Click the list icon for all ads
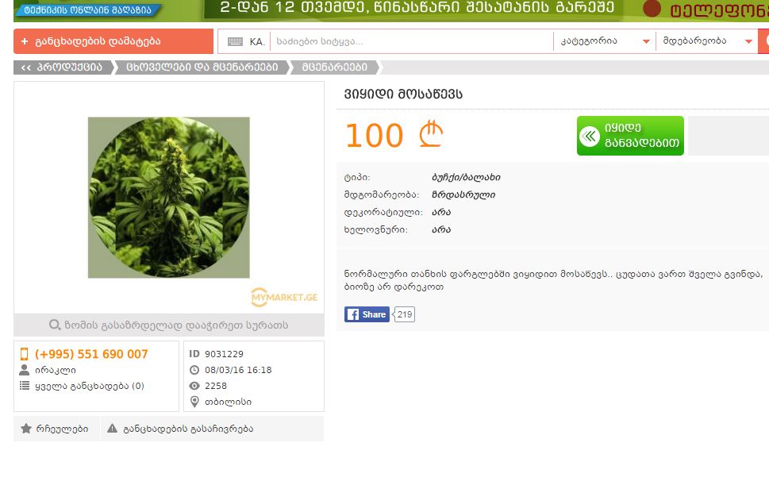Viewport: 769px width, 485px height. tap(24, 386)
